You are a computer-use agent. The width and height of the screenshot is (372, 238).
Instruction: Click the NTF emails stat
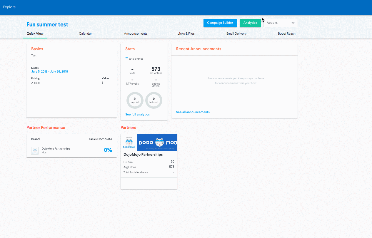[132, 81]
